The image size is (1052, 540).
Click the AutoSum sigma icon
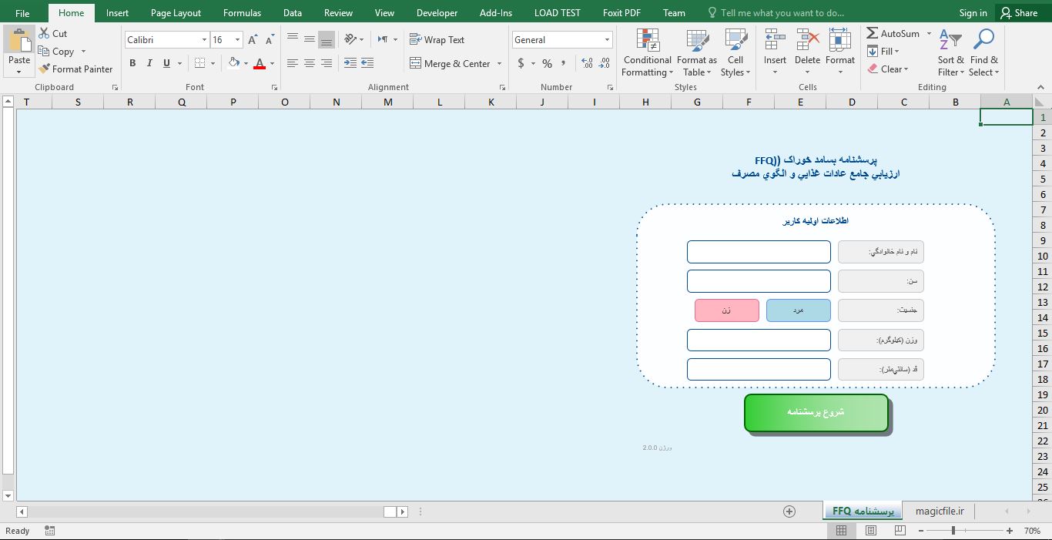[873, 34]
